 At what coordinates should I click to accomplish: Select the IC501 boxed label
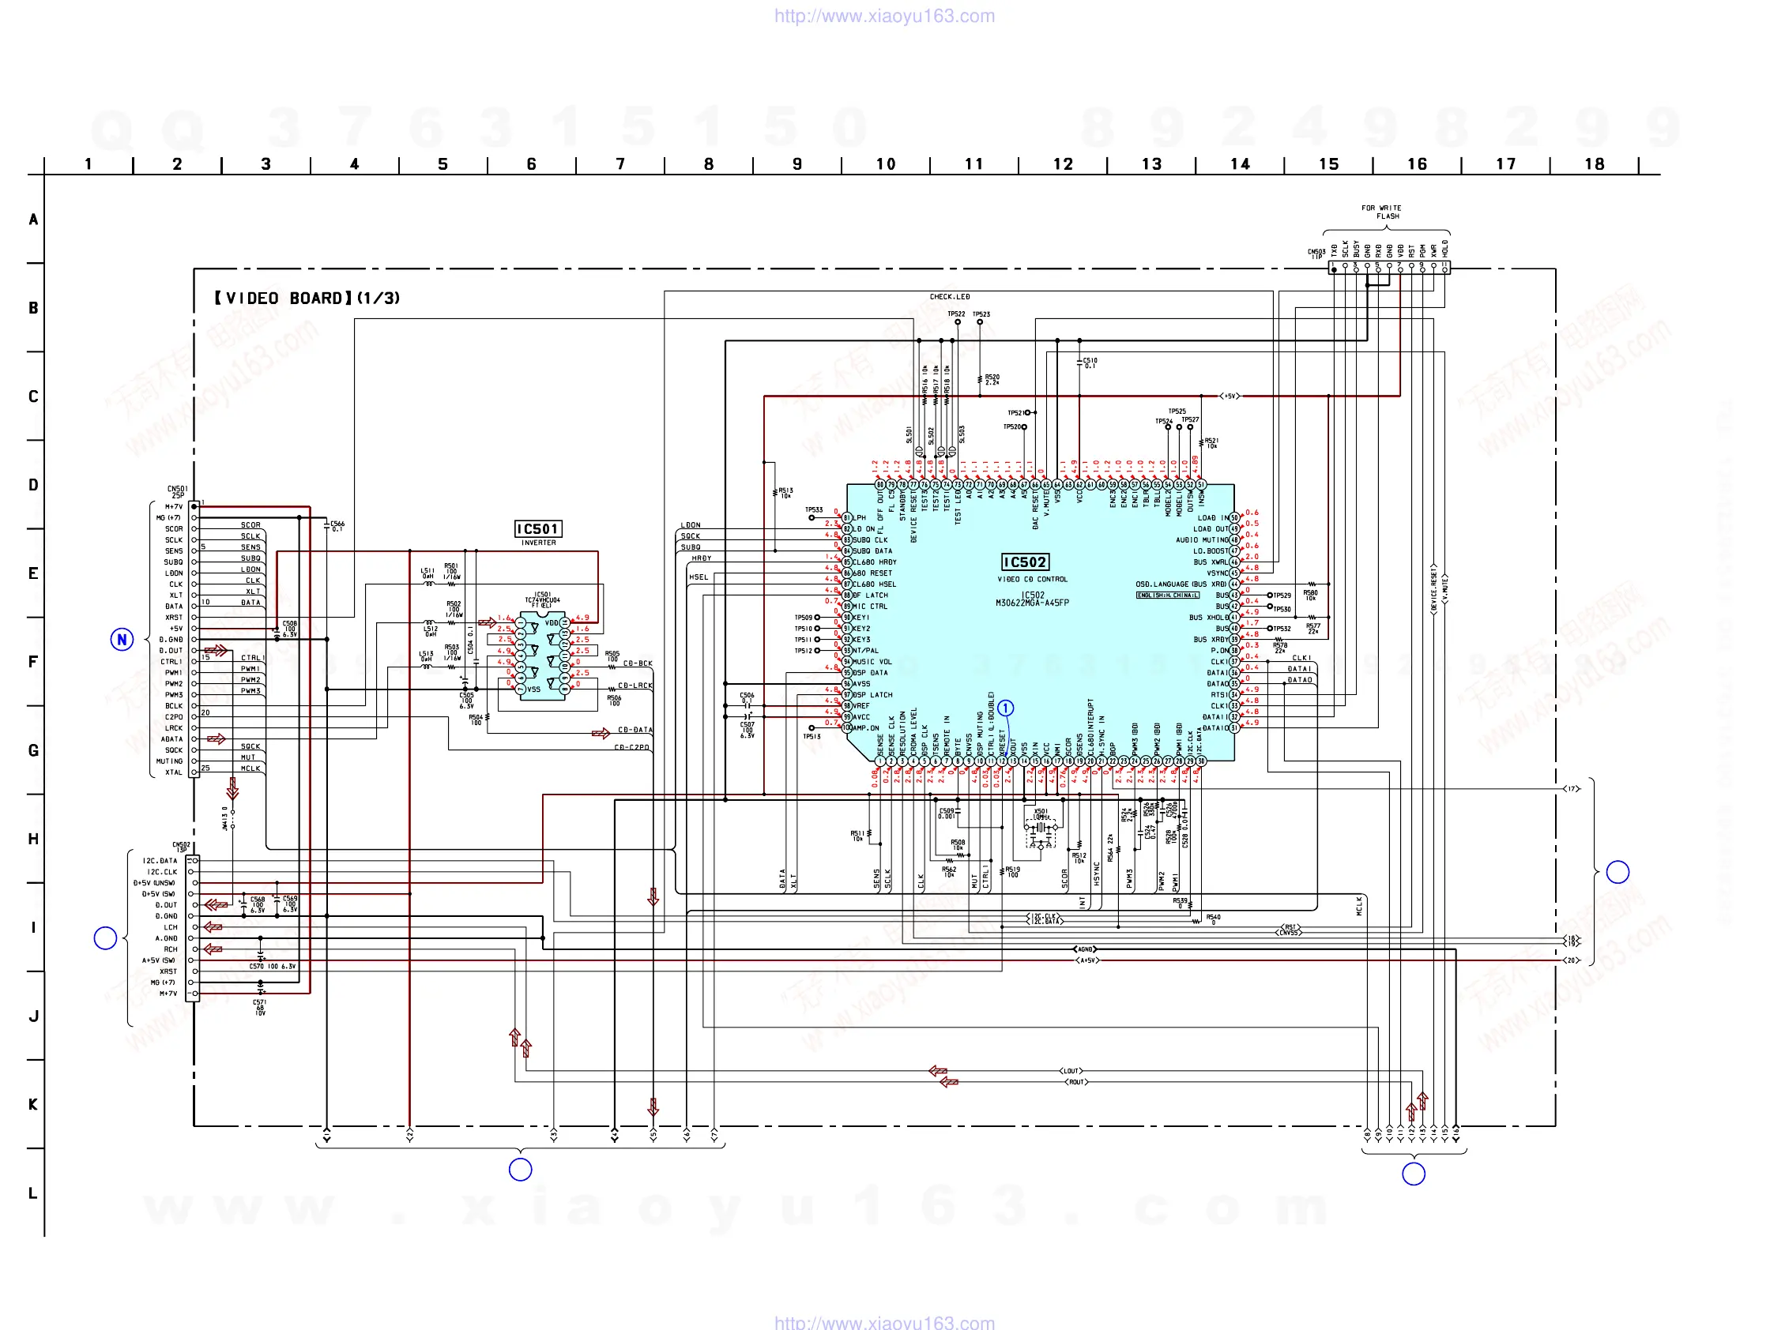(x=538, y=528)
